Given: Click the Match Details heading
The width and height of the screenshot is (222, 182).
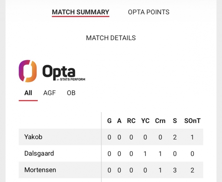Looking at the screenshot, I should click(x=111, y=38).
